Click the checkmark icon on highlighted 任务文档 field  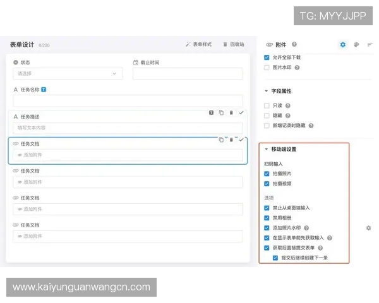241,140
